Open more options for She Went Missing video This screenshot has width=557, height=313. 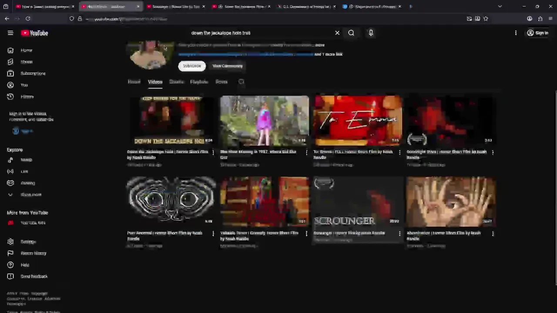click(x=306, y=153)
